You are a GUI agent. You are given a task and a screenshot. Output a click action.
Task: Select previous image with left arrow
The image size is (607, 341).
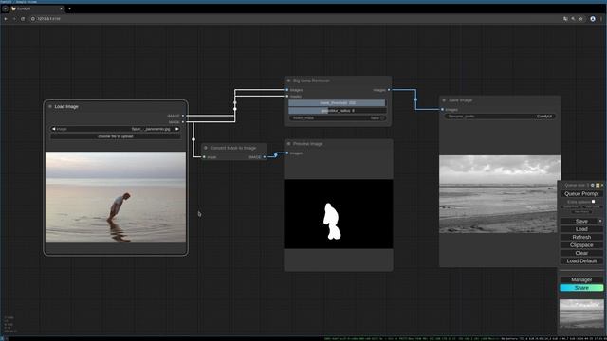53,129
